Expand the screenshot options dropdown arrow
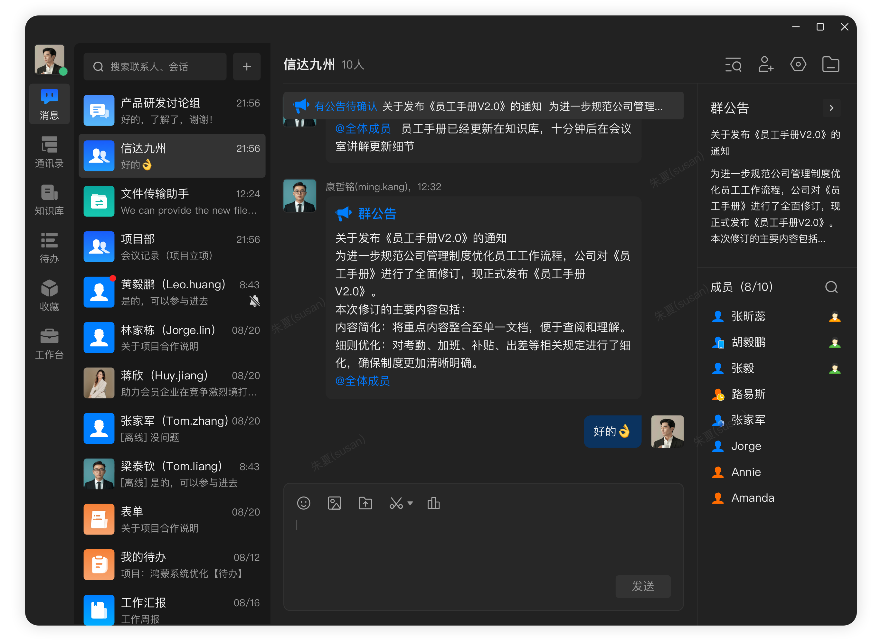881x641 pixels. pyautogui.click(x=411, y=504)
